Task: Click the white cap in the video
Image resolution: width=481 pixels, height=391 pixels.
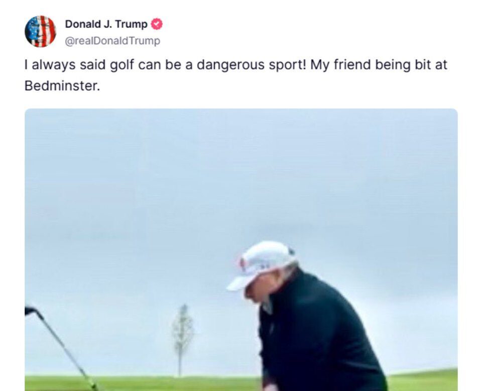Action: [x=262, y=264]
